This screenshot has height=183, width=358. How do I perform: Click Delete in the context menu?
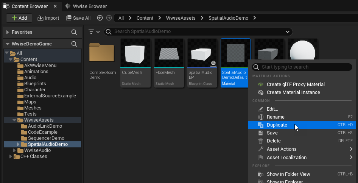(x=274, y=141)
